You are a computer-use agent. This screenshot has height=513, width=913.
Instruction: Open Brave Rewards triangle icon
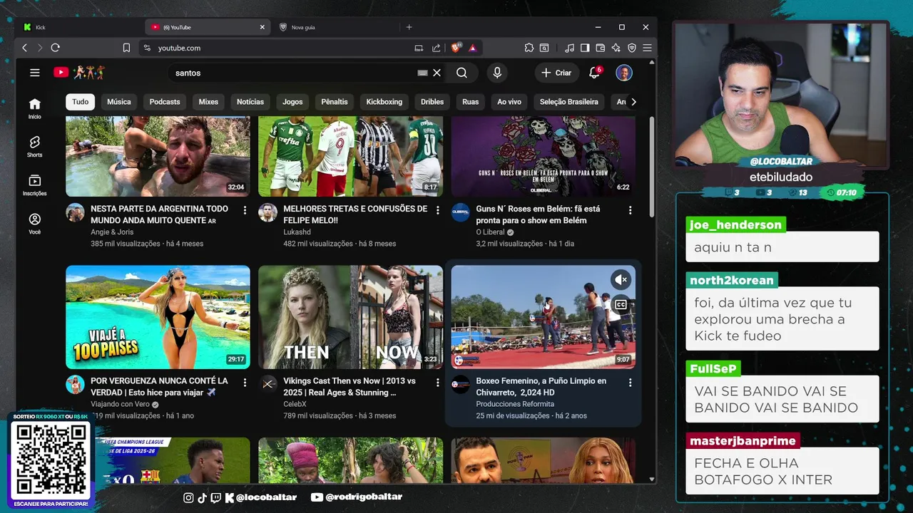(472, 48)
